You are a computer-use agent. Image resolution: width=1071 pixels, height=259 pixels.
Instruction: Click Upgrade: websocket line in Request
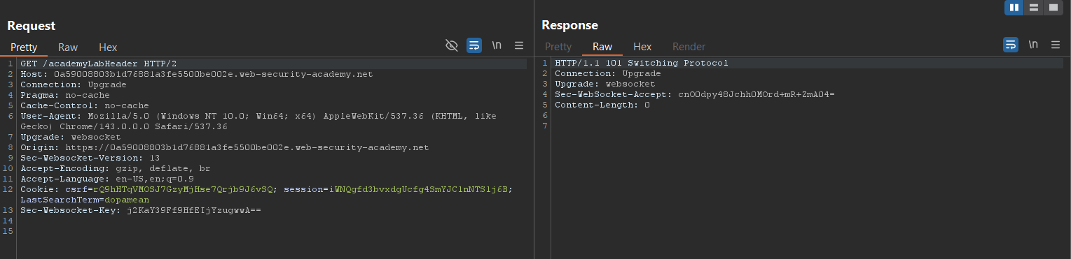pos(71,137)
